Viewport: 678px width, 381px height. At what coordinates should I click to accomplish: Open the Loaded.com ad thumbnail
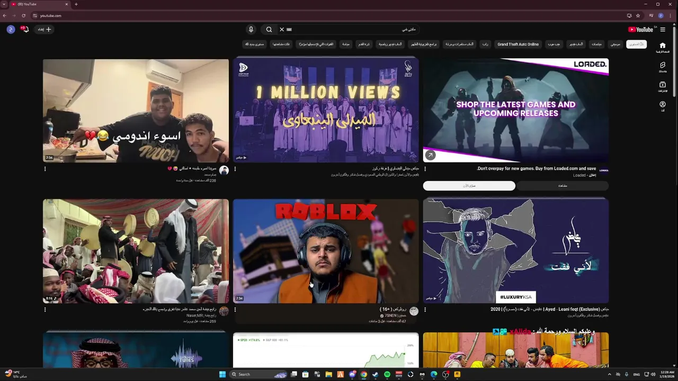(516, 111)
